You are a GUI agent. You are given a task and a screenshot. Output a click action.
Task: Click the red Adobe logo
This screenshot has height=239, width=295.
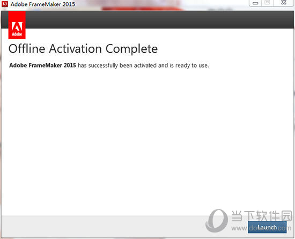point(17,25)
